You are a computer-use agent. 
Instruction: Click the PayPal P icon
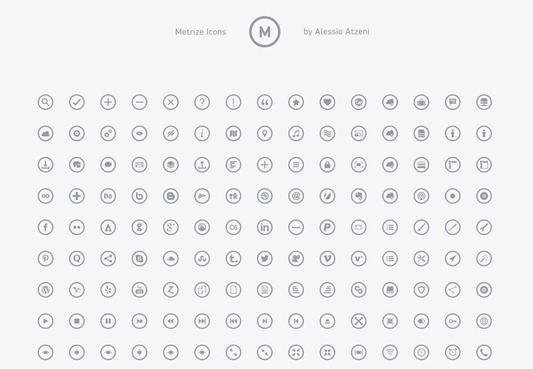327,227
